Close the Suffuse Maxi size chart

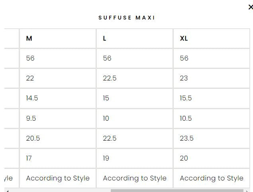tap(250, 7)
